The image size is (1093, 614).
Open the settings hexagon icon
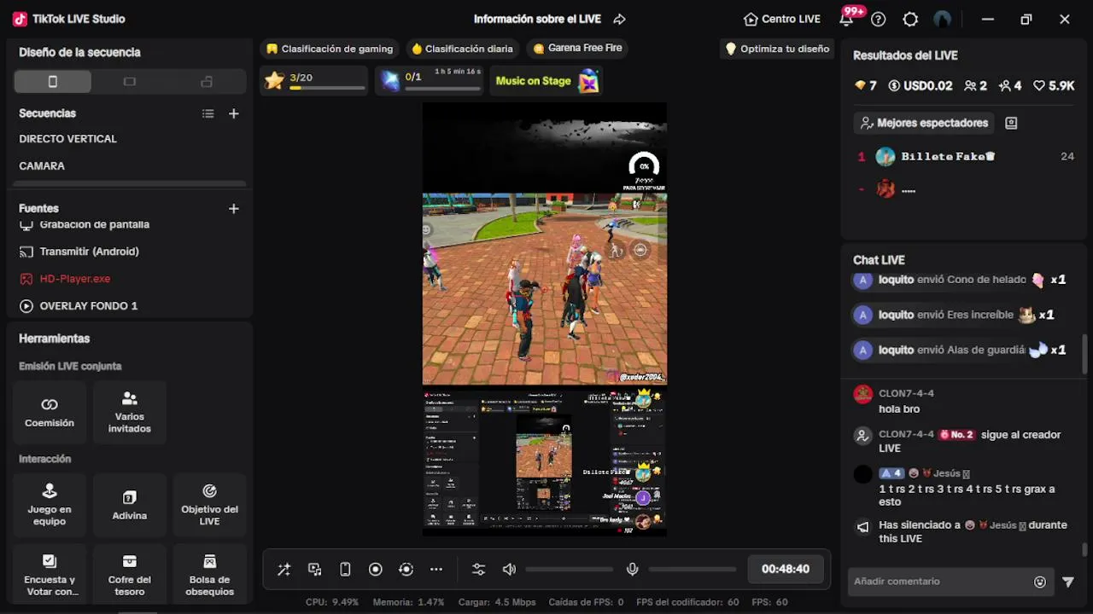910,19
